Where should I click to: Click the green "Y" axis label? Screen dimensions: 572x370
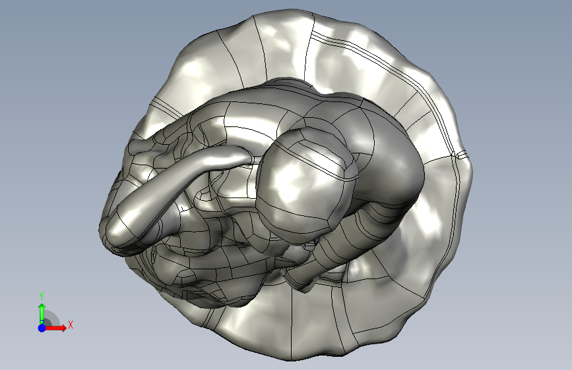click(42, 296)
